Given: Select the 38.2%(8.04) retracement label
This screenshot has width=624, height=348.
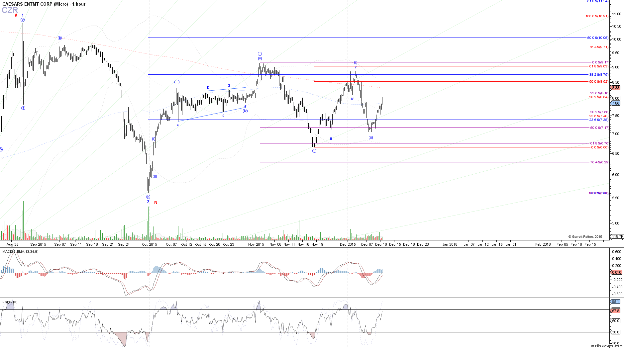Looking at the screenshot, I should (599, 97).
